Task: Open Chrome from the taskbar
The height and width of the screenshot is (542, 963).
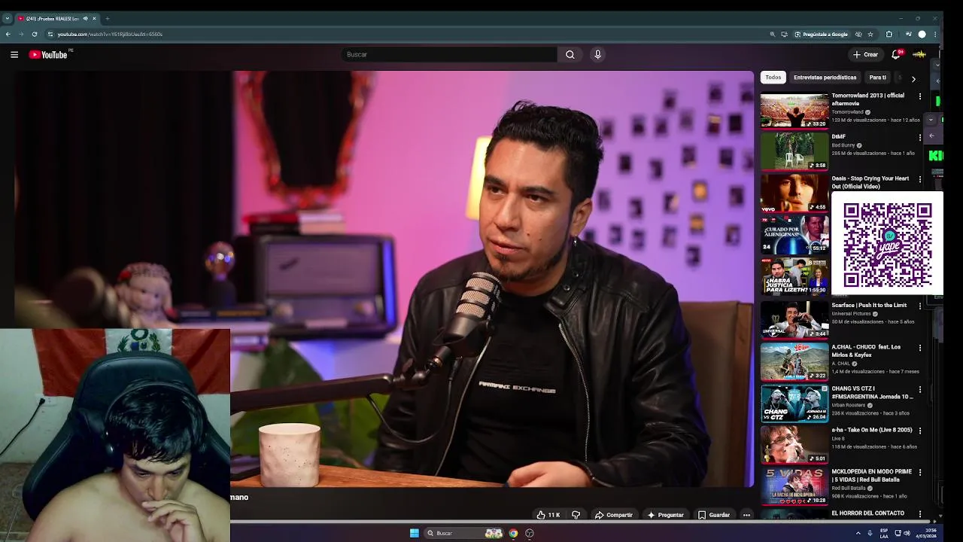Action: point(513,533)
